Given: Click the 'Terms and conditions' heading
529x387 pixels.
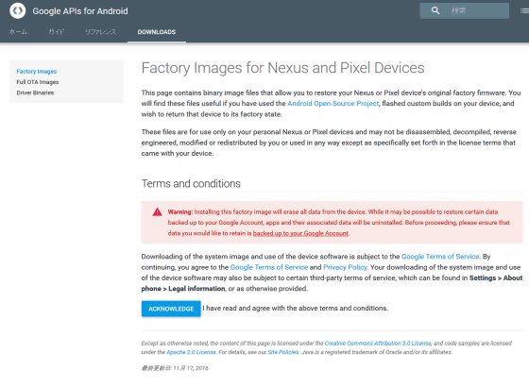Looking at the screenshot, I should click(191, 184).
